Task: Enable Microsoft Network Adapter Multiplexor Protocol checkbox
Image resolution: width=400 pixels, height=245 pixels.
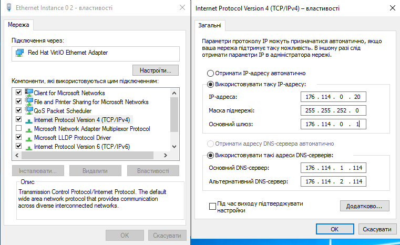Action: (x=18, y=128)
